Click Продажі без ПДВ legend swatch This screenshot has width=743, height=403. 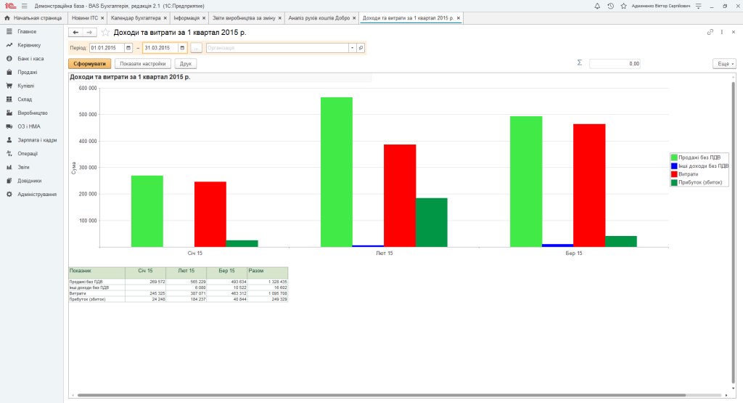[674, 158]
